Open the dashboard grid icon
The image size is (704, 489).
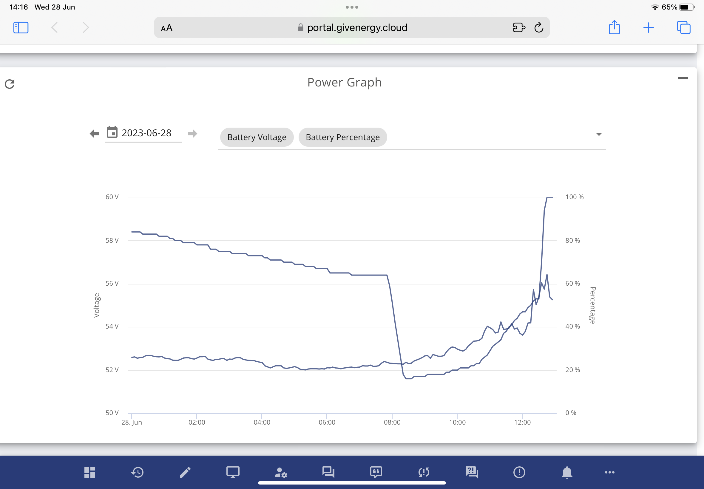click(x=90, y=472)
